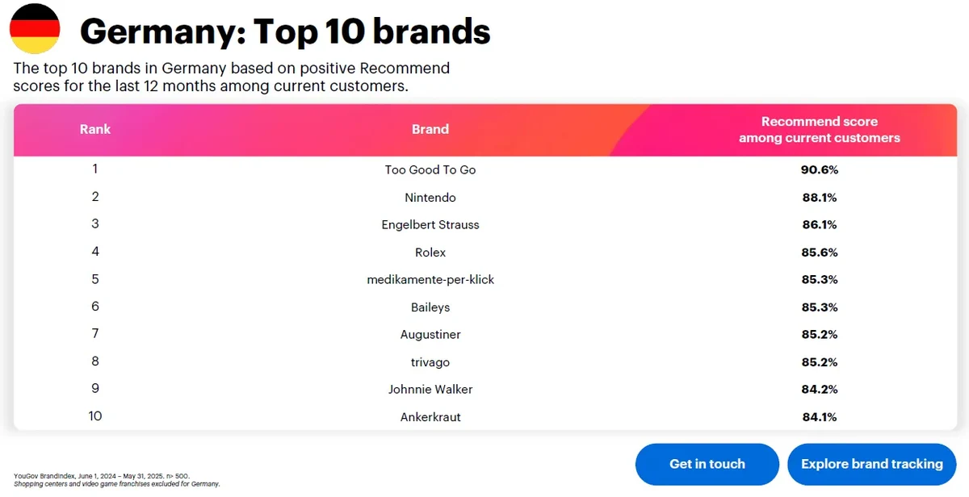Click the German flag icon

pos(34,28)
